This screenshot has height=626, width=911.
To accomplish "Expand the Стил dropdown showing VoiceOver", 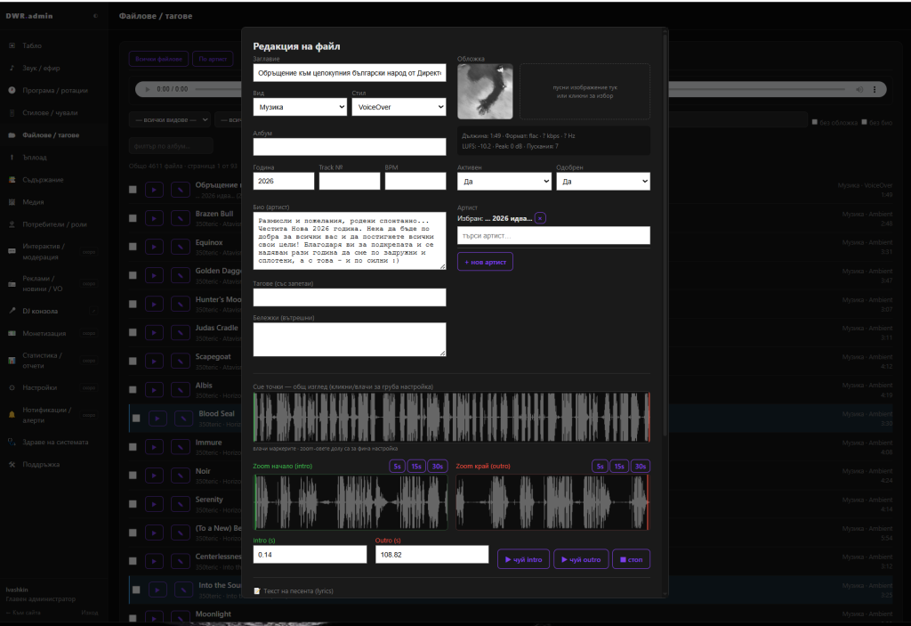I will click(x=399, y=107).
